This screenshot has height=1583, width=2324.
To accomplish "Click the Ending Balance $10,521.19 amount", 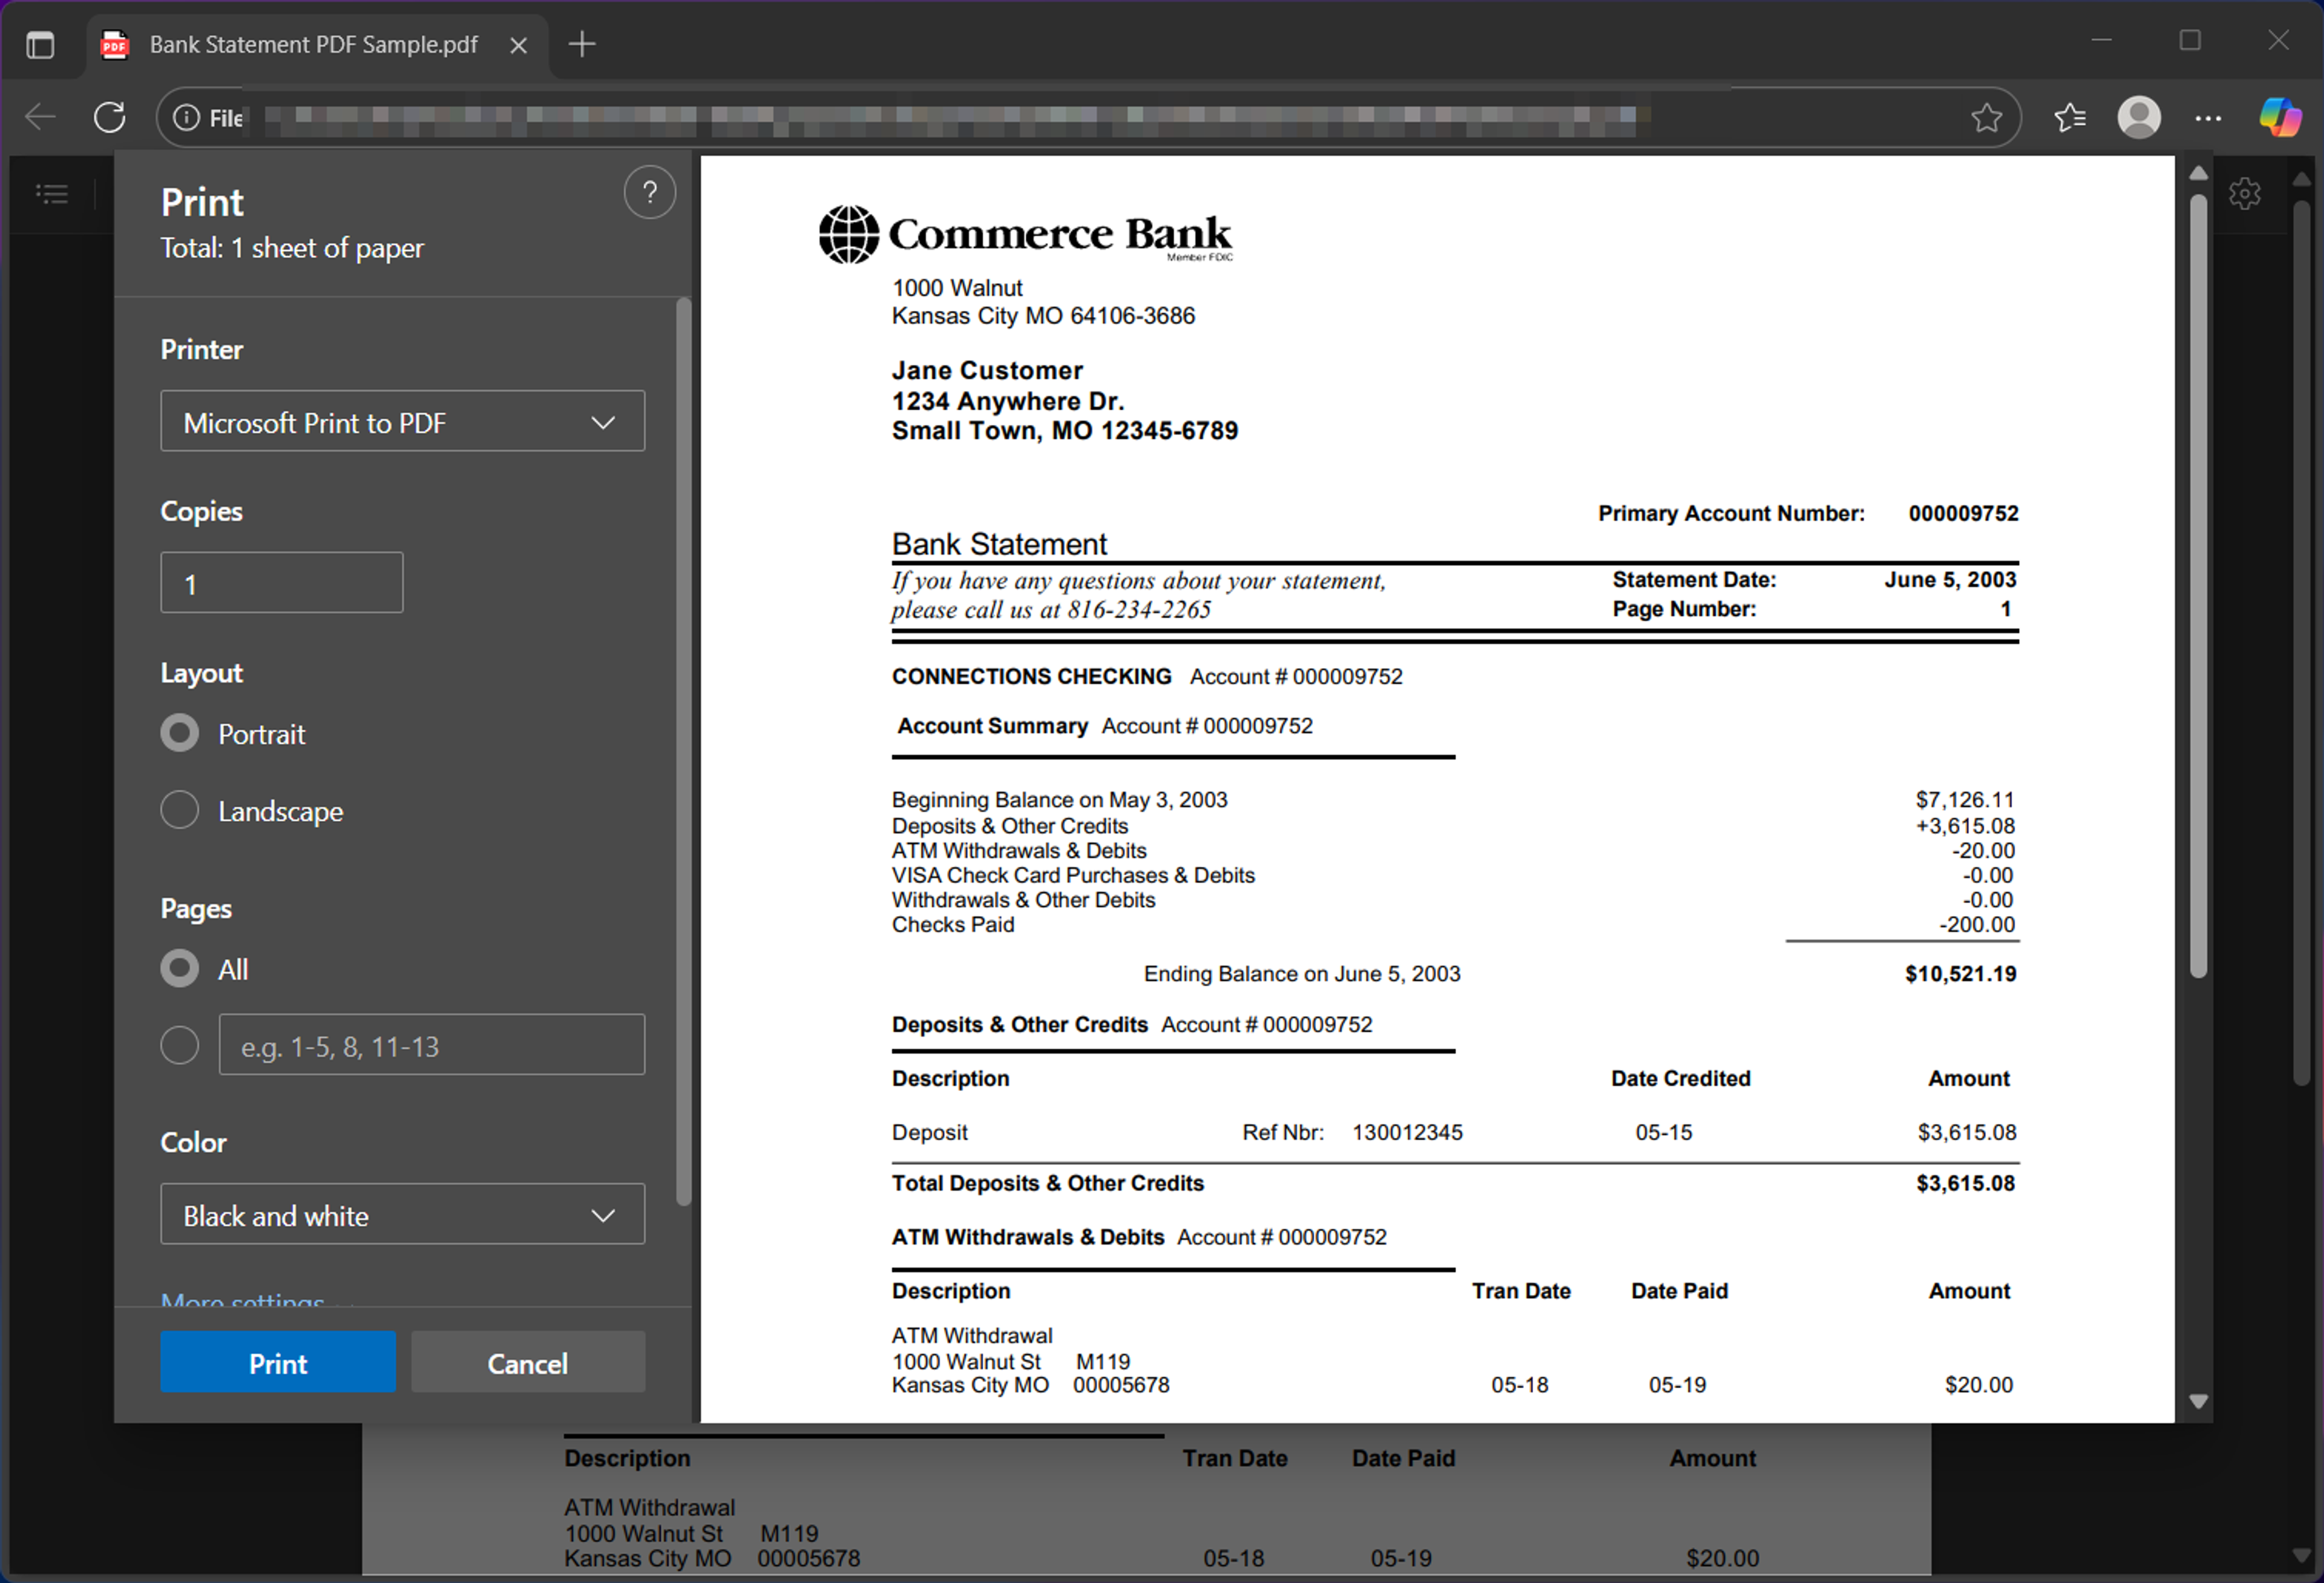I will [1960, 974].
